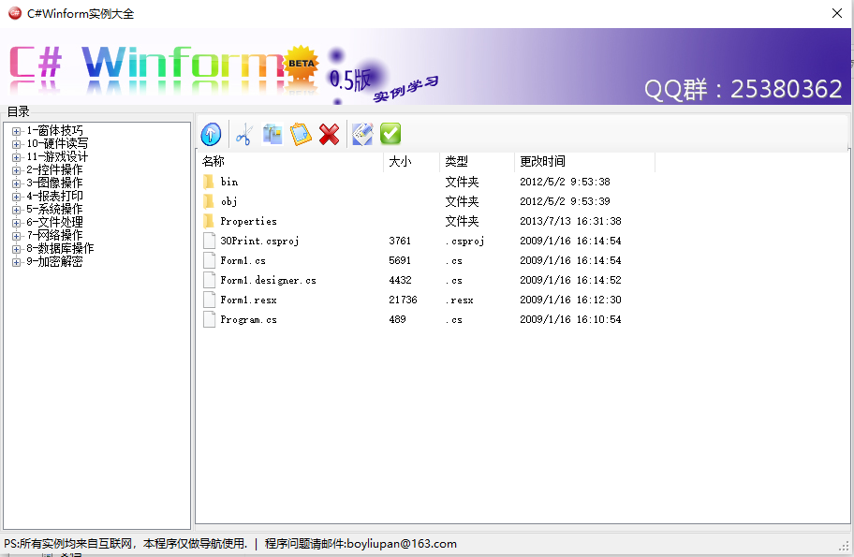The width and height of the screenshot is (854, 557).
Task: Expand the 6-文件处理 tree node
Action: 16,223
